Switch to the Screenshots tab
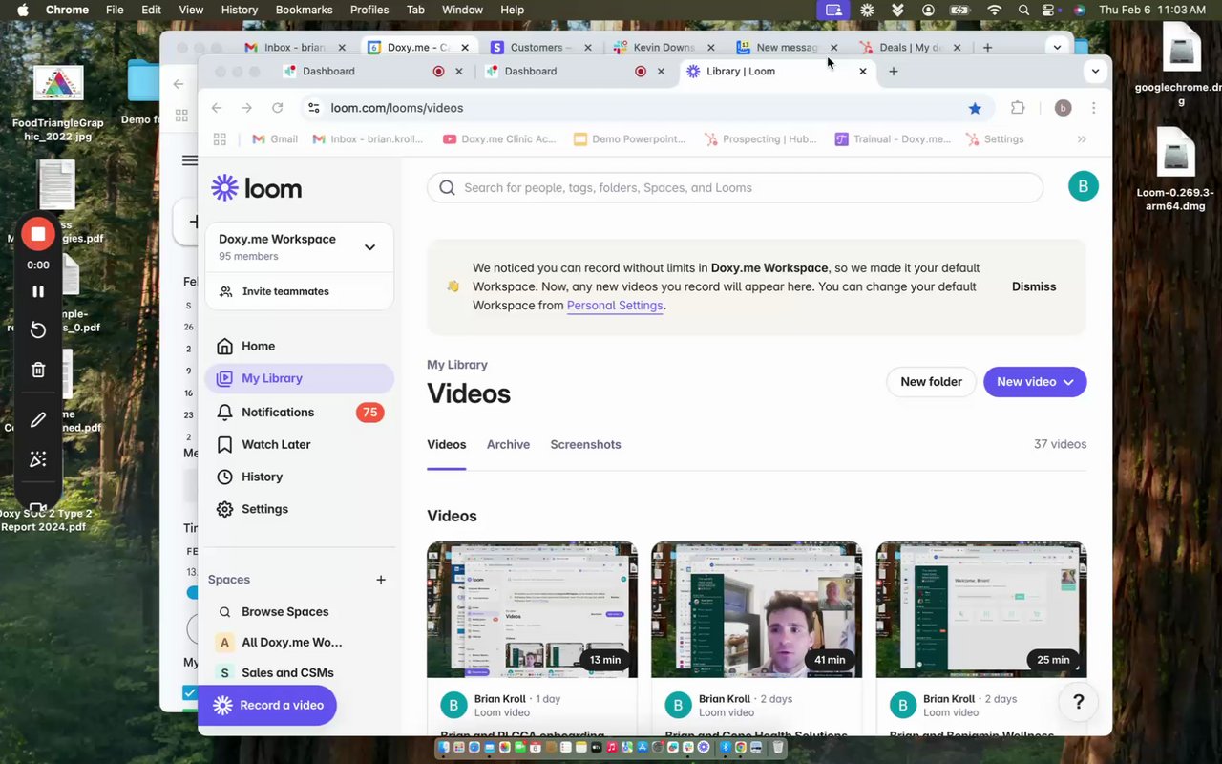 point(585,445)
